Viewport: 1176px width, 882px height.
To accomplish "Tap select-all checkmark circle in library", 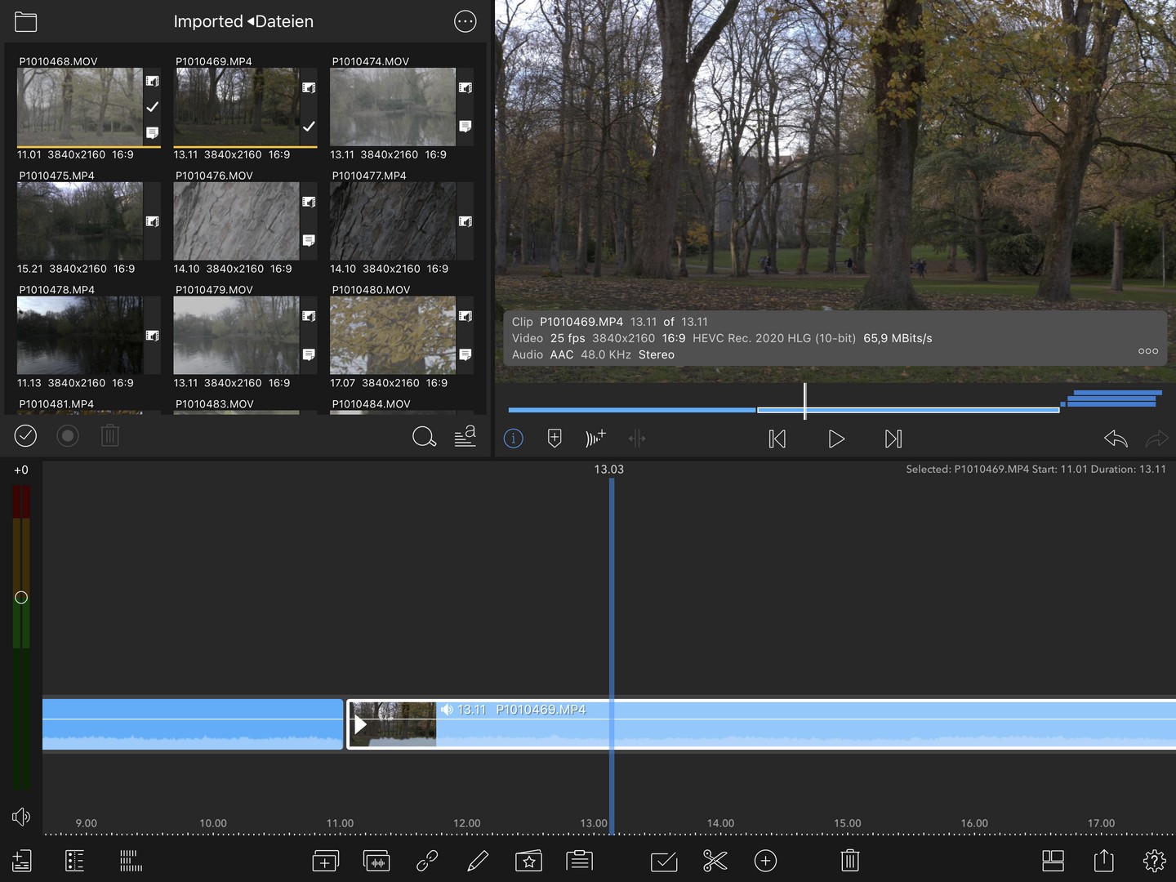I will 25,436.
